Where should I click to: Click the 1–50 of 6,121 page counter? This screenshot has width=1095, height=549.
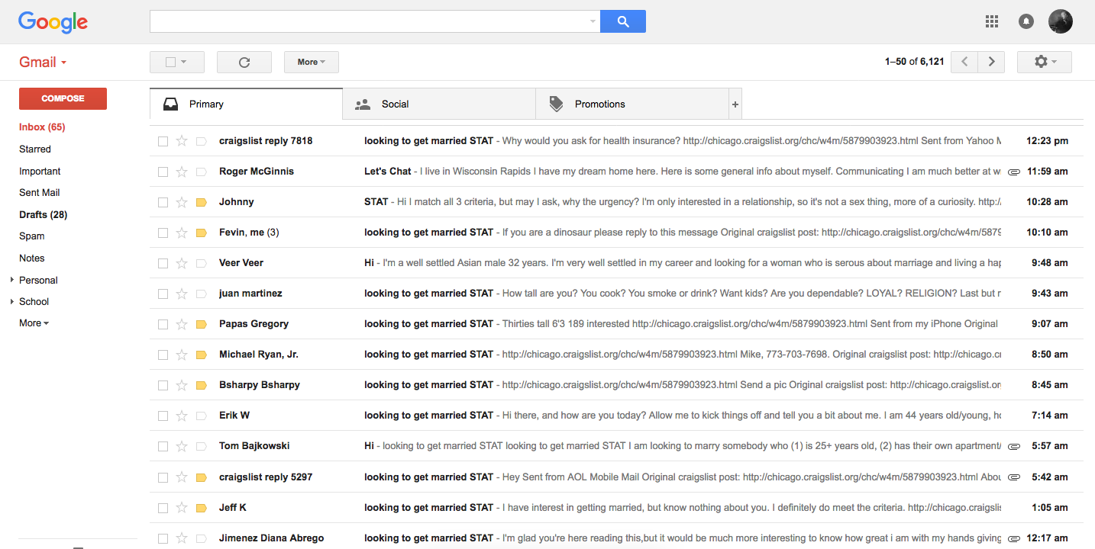tap(914, 62)
